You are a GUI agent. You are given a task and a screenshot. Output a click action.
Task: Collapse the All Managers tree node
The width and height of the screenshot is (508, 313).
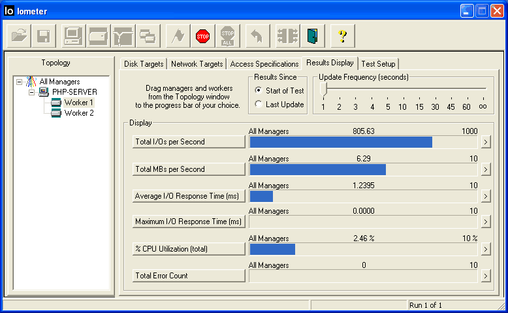click(20, 82)
